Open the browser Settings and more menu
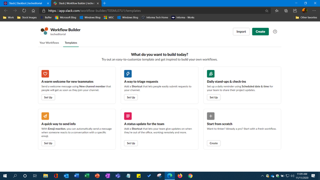The image size is (320, 180). pyautogui.click(x=314, y=11)
